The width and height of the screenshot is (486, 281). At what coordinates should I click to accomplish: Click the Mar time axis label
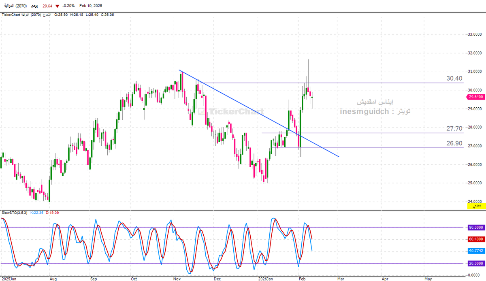point(340,279)
